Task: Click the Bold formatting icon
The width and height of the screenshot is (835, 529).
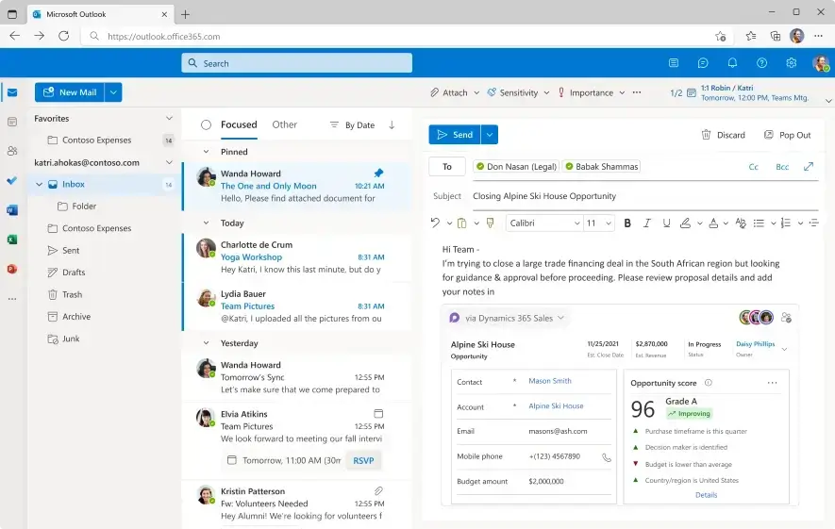Action: click(627, 223)
